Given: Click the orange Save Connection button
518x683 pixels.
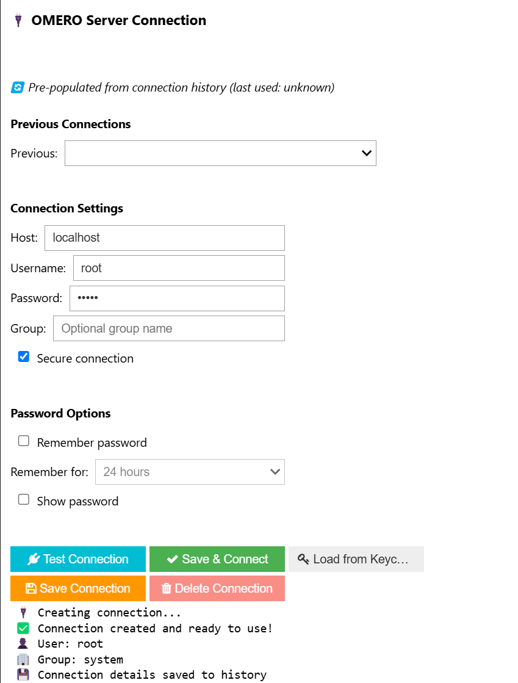Looking at the screenshot, I should [78, 588].
